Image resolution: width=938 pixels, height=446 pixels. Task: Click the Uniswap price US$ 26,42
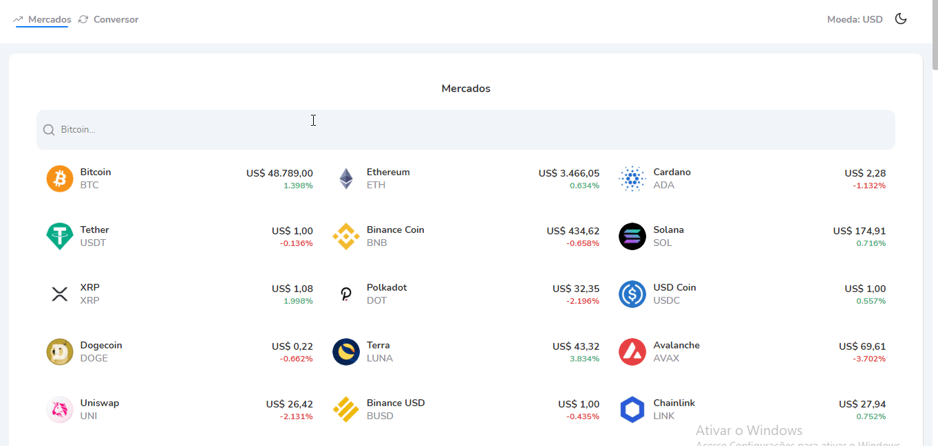click(x=290, y=404)
